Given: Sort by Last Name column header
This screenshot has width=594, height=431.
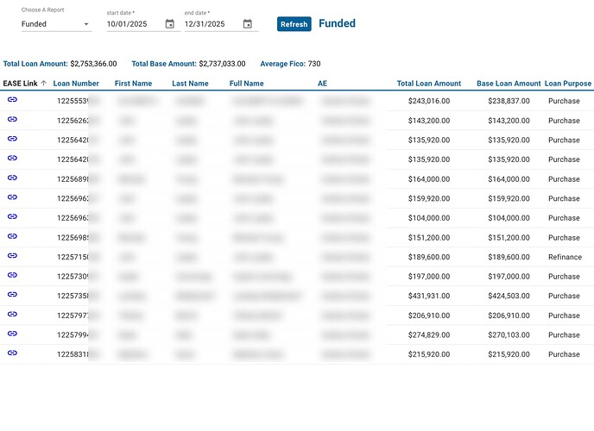Looking at the screenshot, I should click(190, 84).
